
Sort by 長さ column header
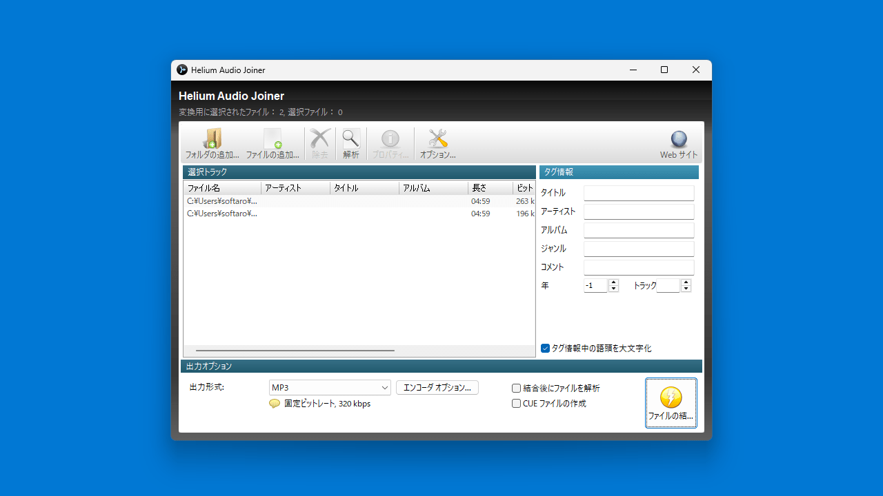click(x=490, y=188)
